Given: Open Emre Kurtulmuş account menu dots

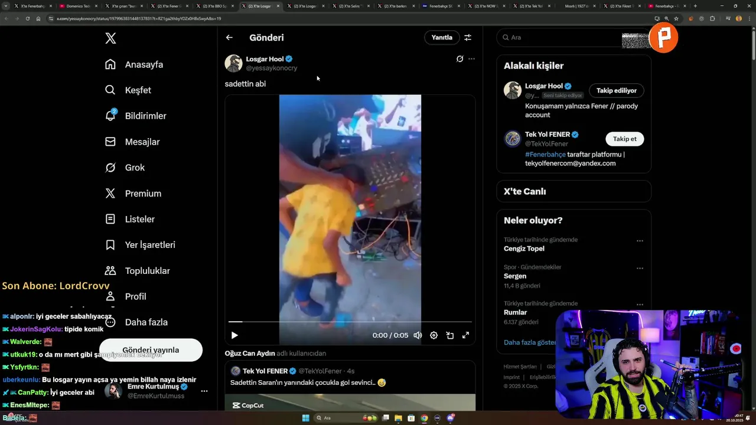Looking at the screenshot, I should 204,391.
